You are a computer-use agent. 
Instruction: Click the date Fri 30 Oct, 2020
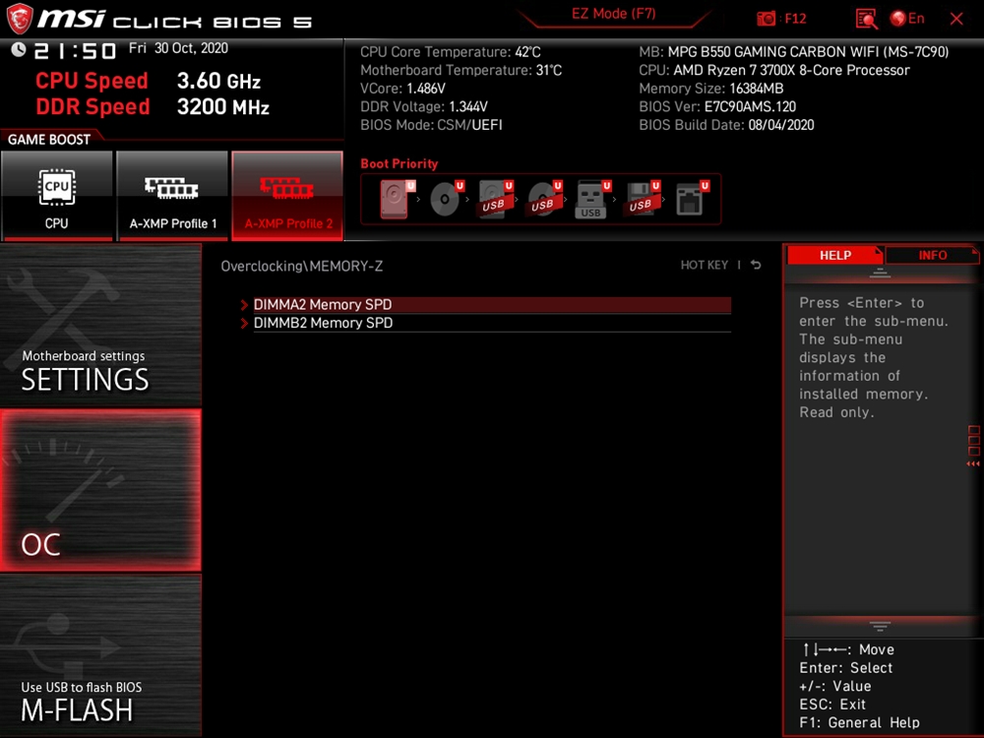(x=178, y=48)
